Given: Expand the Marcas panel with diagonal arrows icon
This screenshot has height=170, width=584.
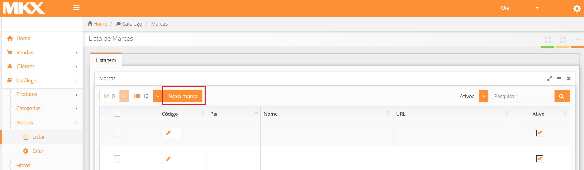Looking at the screenshot, I should 550,79.
